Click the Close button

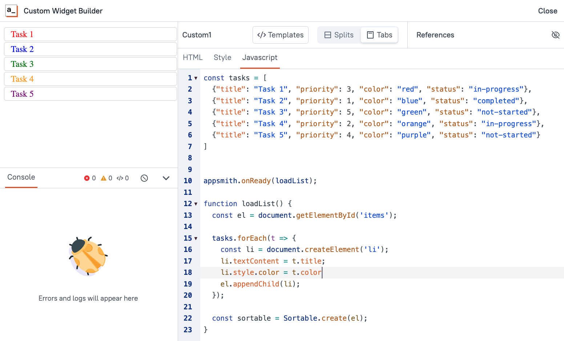(547, 11)
